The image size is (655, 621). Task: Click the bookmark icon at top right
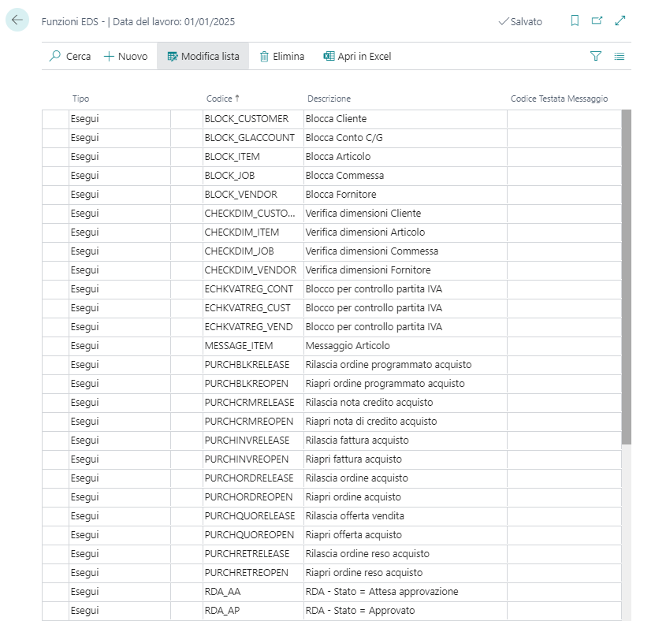(x=575, y=21)
